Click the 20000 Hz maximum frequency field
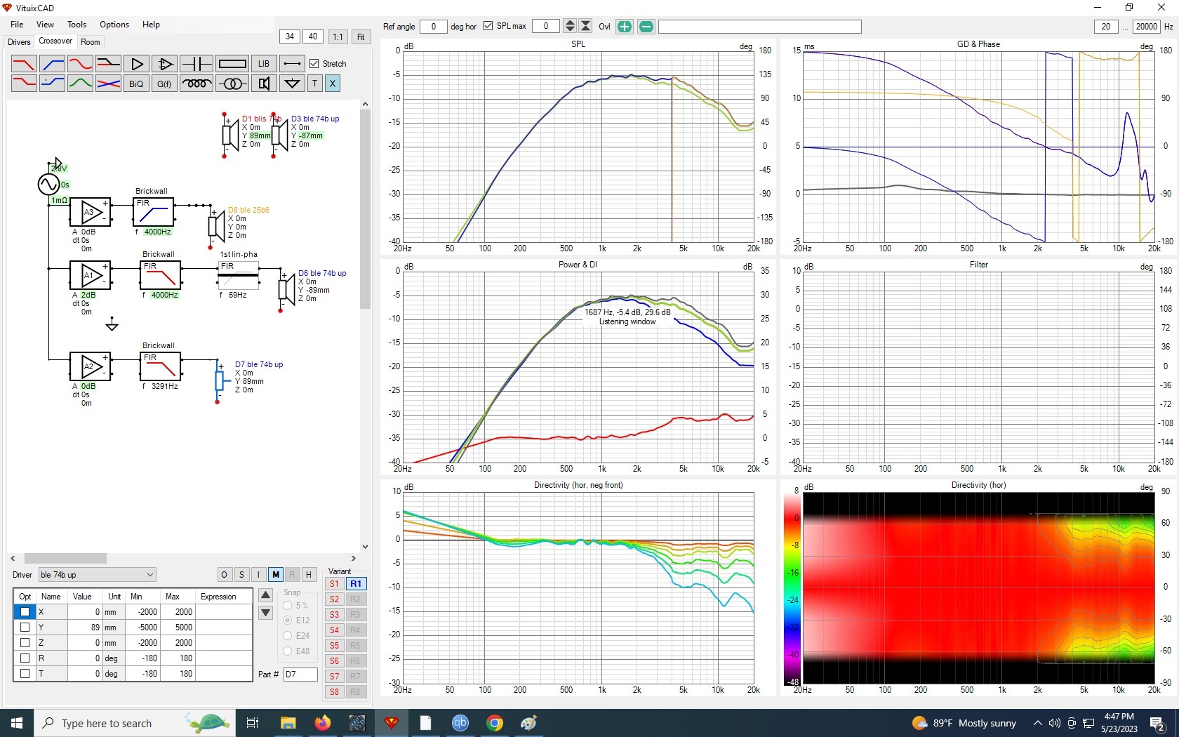 [1147, 27]
